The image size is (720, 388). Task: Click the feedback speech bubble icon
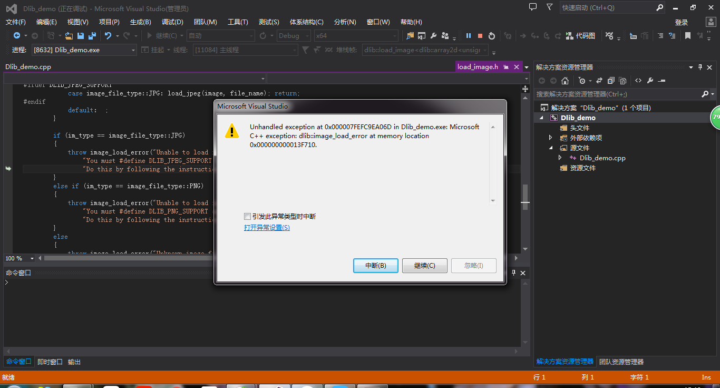coord(533,7)
